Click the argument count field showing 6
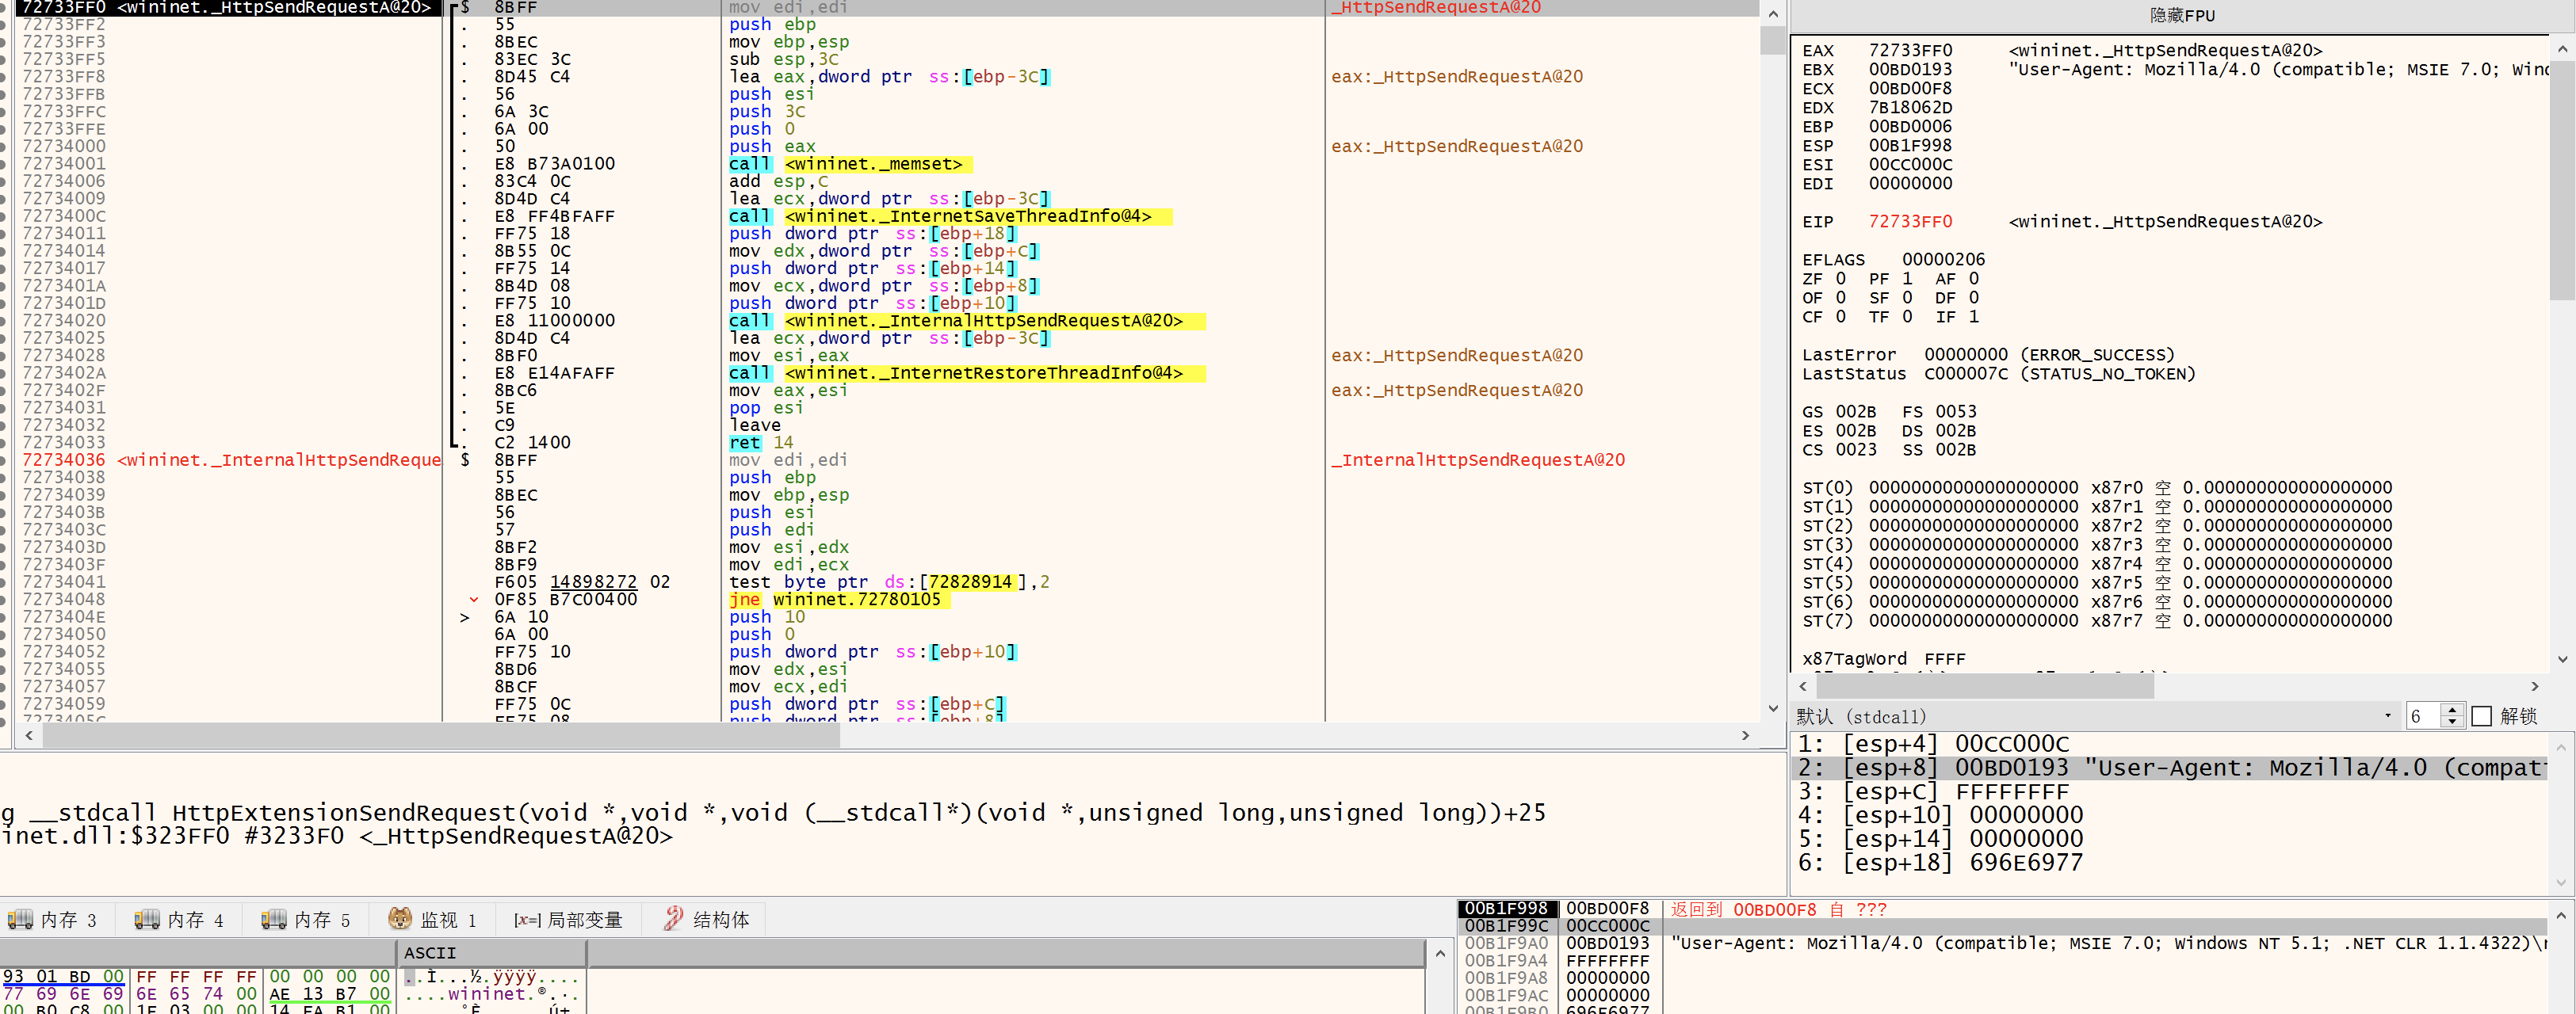 click(x=2422, y=716)
